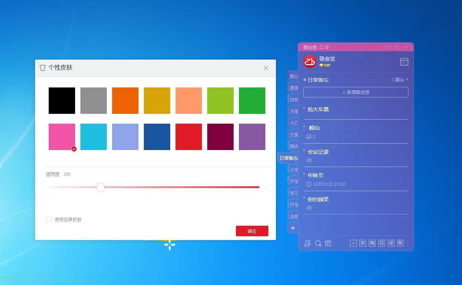Collapse the 敬业签 panel with up chevron
462x285 pixels.
(405, 47)
